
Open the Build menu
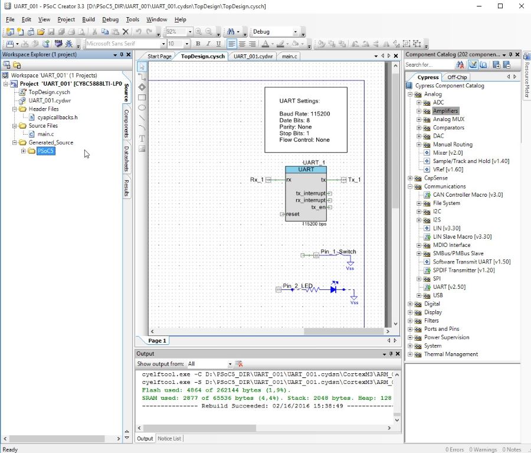88,19
